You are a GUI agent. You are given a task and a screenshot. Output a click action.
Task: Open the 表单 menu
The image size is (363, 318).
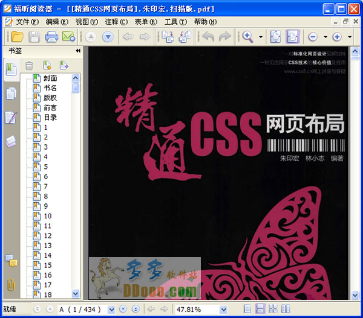(x=146, y=22)
